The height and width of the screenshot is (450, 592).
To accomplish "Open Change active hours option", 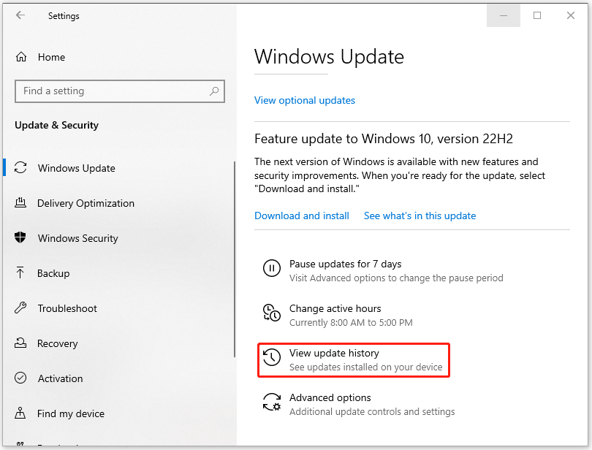I will (338, 316).
